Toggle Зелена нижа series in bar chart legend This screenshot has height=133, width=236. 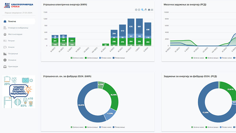tap(77, 58)
